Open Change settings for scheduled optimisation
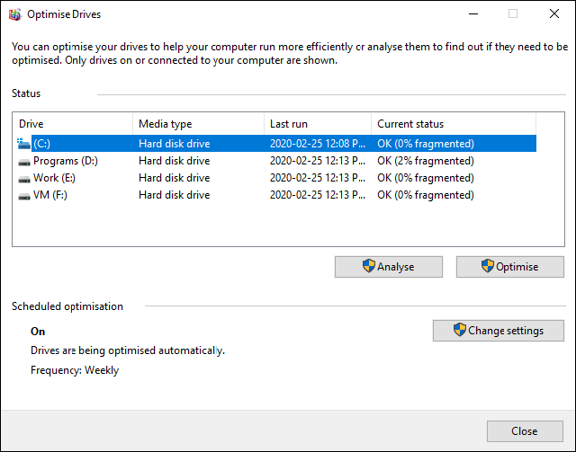The image size is (576, 452). point(499,331)
